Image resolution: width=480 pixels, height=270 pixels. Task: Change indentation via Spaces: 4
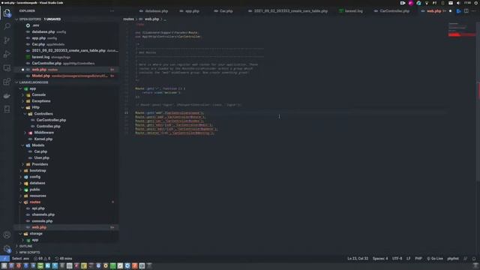click(380, 259)
